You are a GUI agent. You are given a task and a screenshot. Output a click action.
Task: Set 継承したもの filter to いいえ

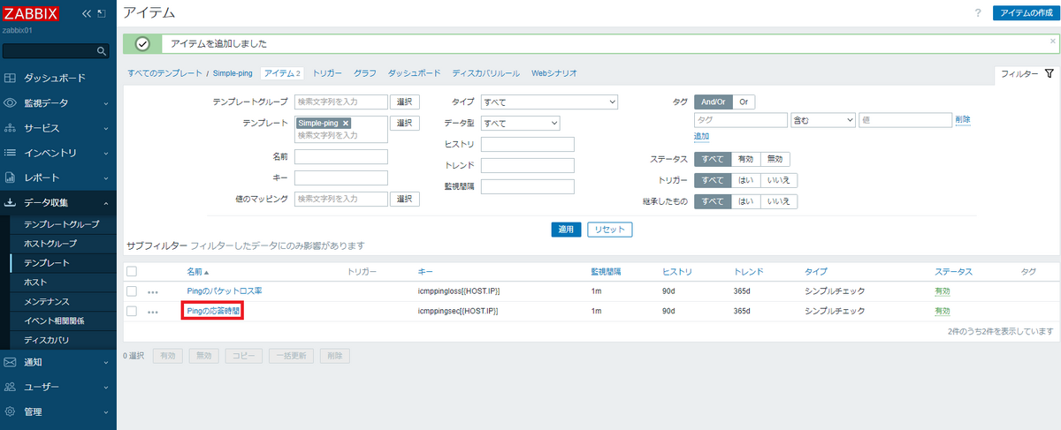click(x=778, y=201)
